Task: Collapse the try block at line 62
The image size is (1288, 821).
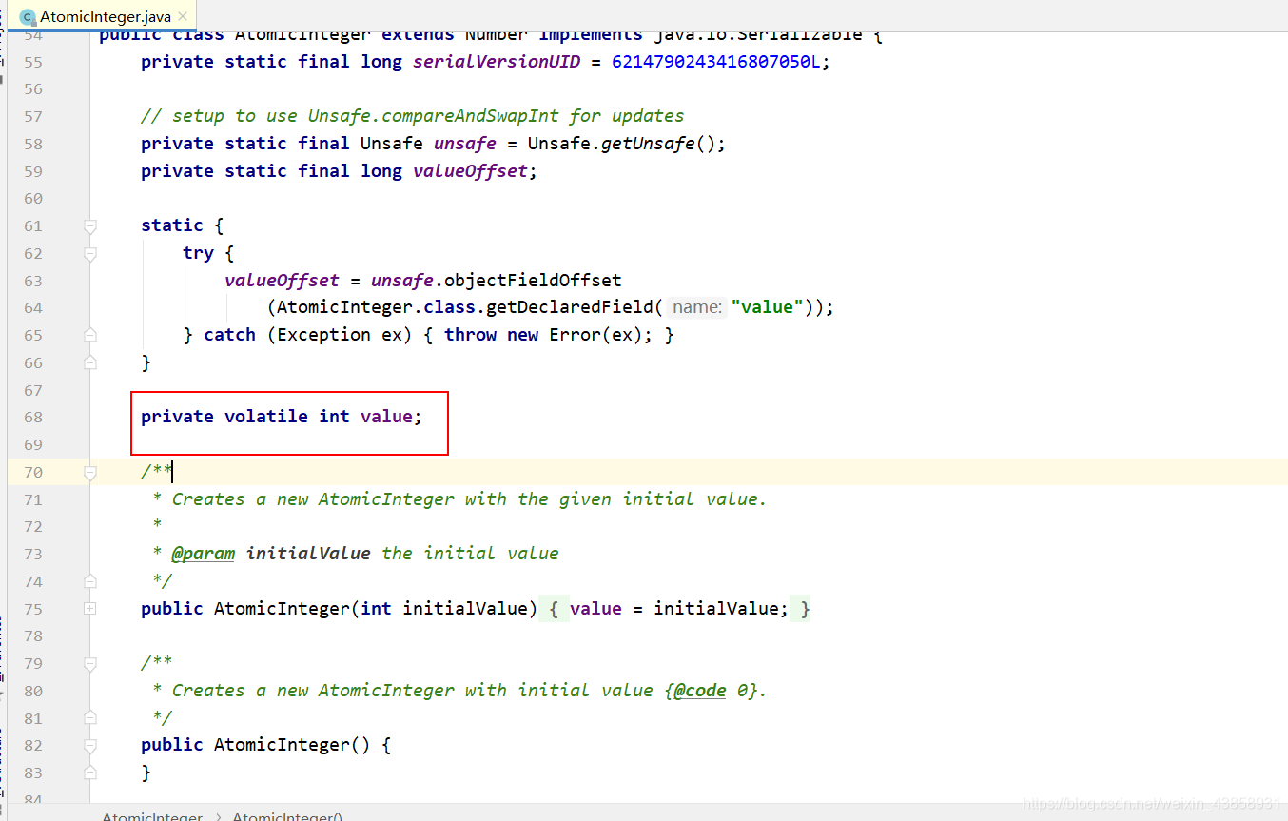Action: pyautogui.click(x=90, y=253)
